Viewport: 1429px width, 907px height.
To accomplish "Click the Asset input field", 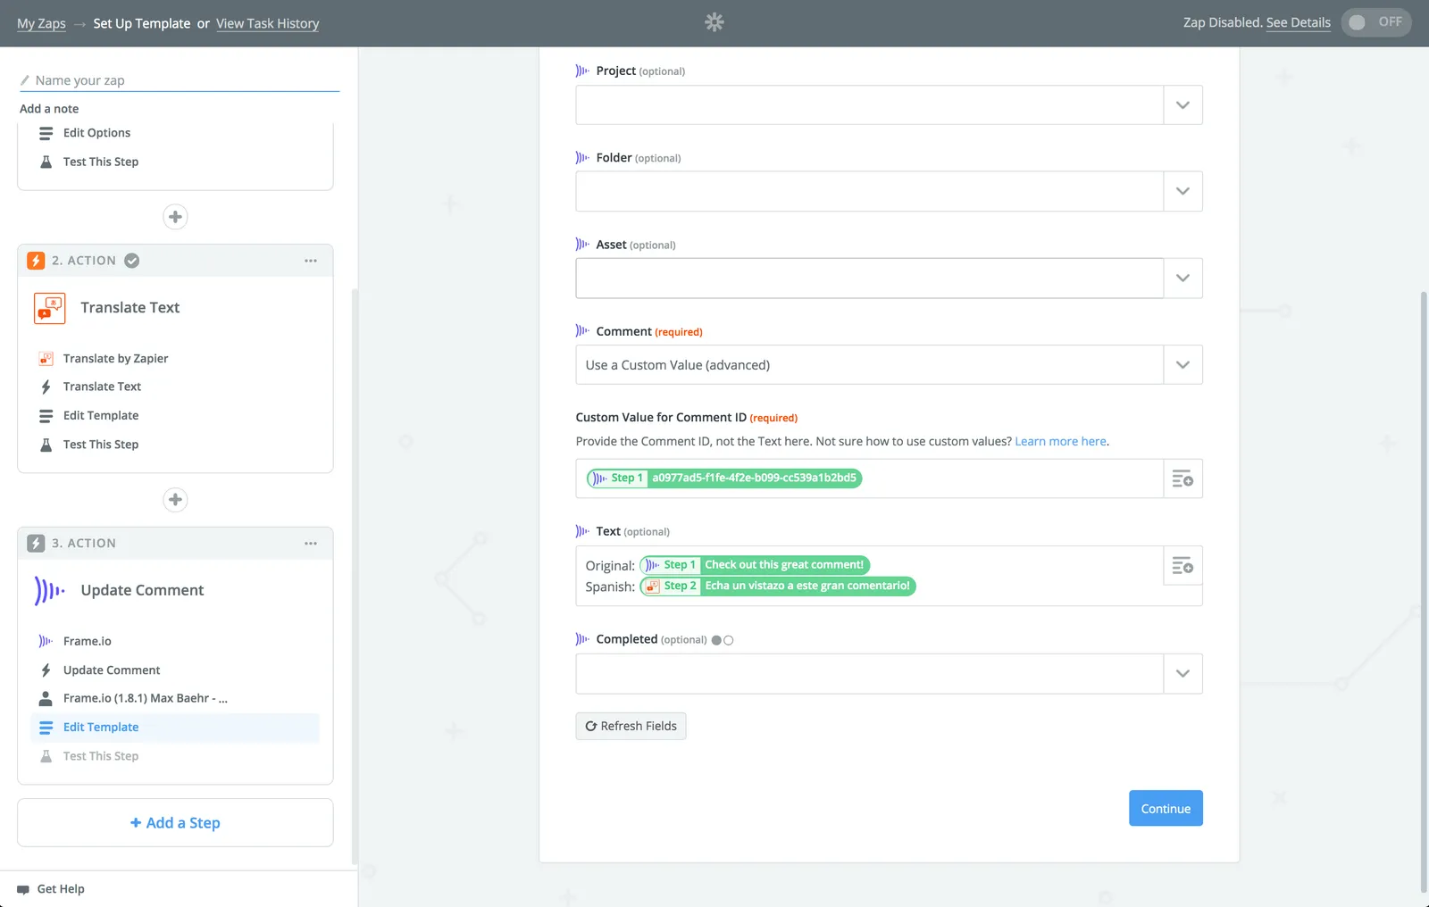I will [x=870, y=278].
